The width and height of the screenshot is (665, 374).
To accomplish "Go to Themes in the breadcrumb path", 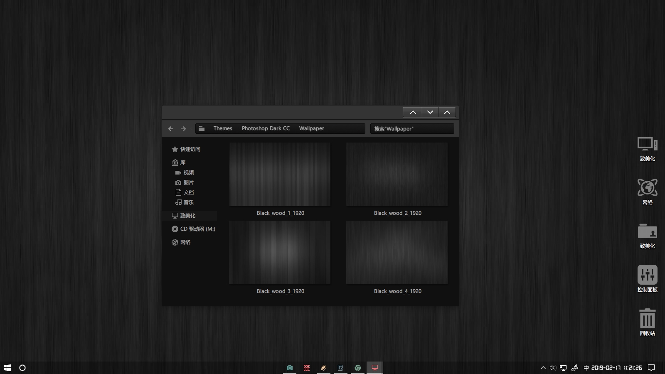I will tap(223, 128).
